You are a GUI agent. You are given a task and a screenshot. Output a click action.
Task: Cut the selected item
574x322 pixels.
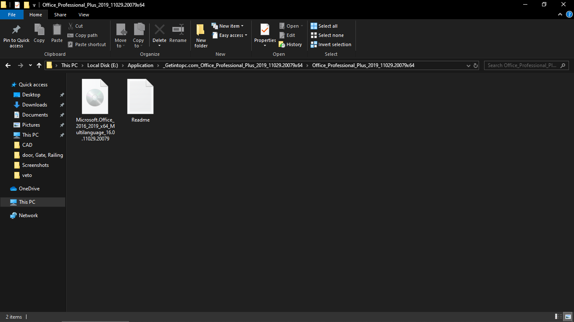coord(76,26)
